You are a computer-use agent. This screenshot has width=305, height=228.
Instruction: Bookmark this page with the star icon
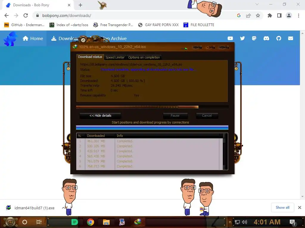click(258, 15)
